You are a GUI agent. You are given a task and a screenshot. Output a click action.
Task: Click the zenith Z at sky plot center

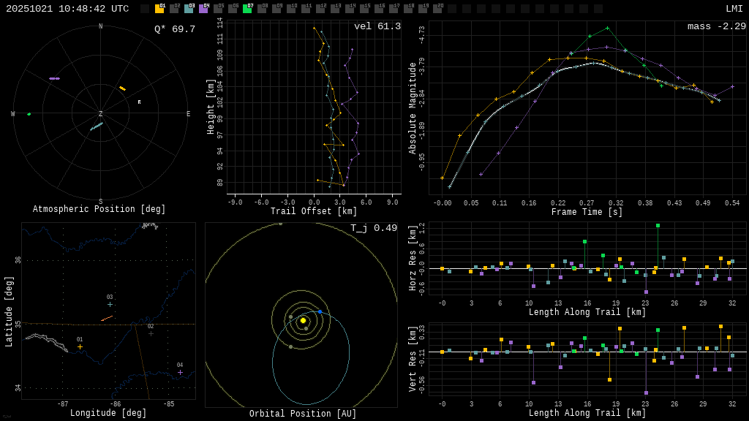pos(101,114)
